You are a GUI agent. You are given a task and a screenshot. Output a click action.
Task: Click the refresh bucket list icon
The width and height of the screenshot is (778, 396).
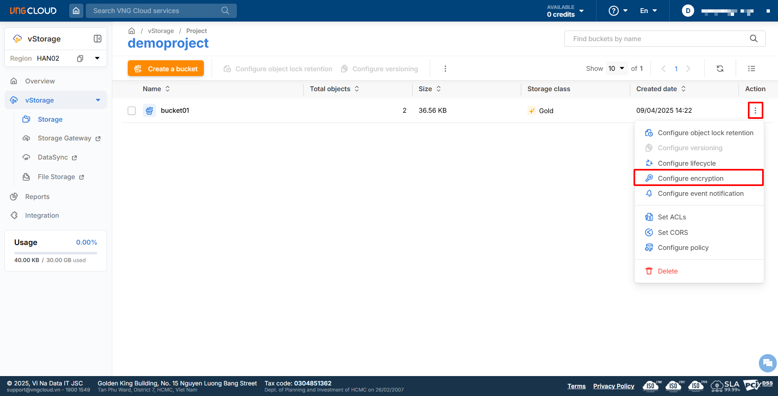pos(720,69)
